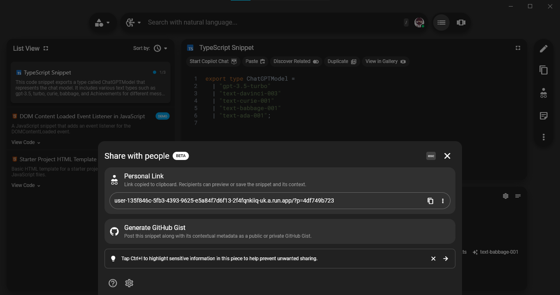
Task: Click the edit pencil icon in sidebar
Action: (544, 49)
